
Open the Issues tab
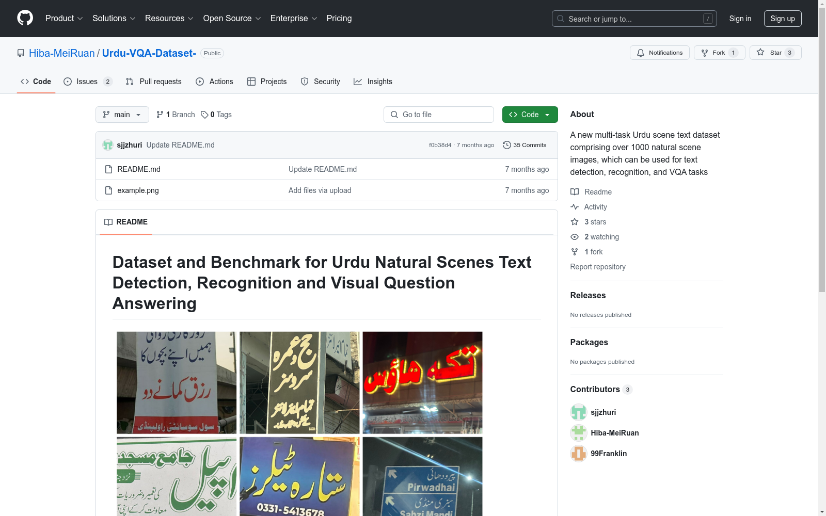[88, 82]
